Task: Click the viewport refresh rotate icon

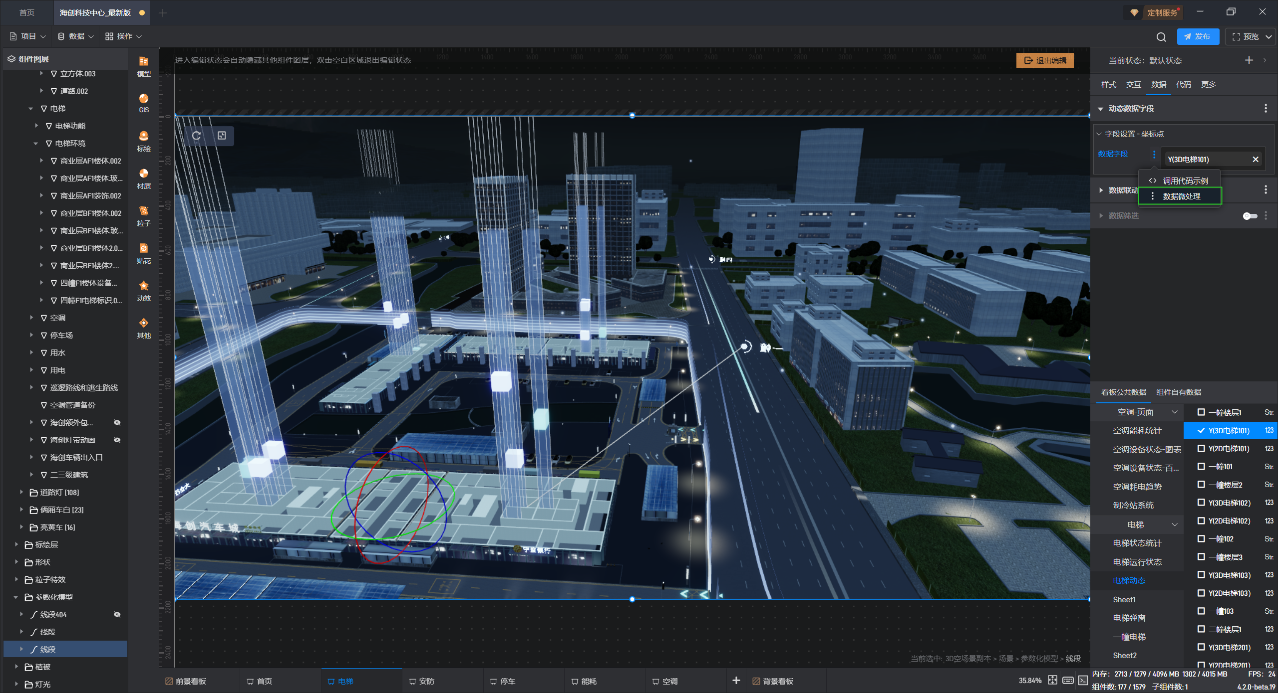Action: (x=197, y=136)
